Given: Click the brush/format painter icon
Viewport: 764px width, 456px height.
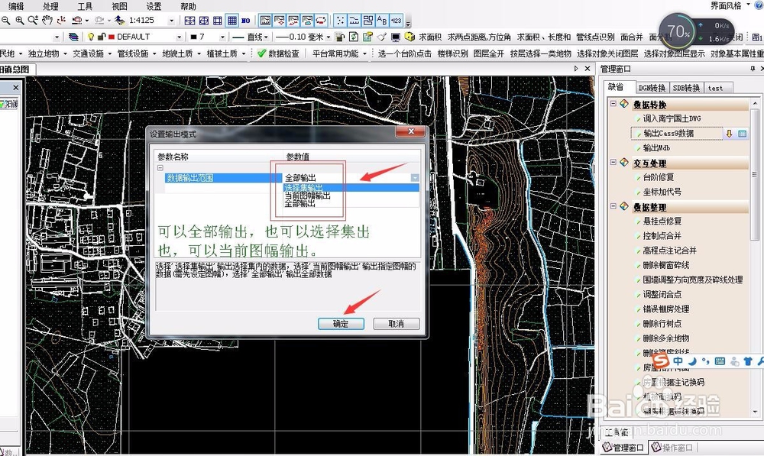Looking at the screenshot, I should pos(381,37).
